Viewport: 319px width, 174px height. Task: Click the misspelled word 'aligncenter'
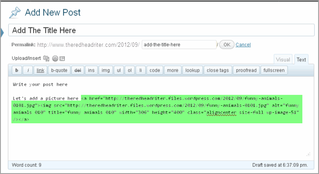point(221,112)
